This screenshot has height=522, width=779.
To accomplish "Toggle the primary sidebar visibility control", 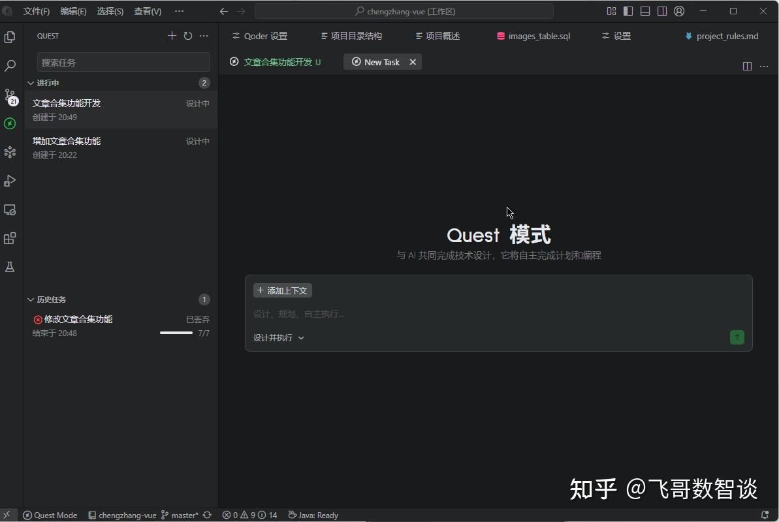I will (x=628, y=11).
